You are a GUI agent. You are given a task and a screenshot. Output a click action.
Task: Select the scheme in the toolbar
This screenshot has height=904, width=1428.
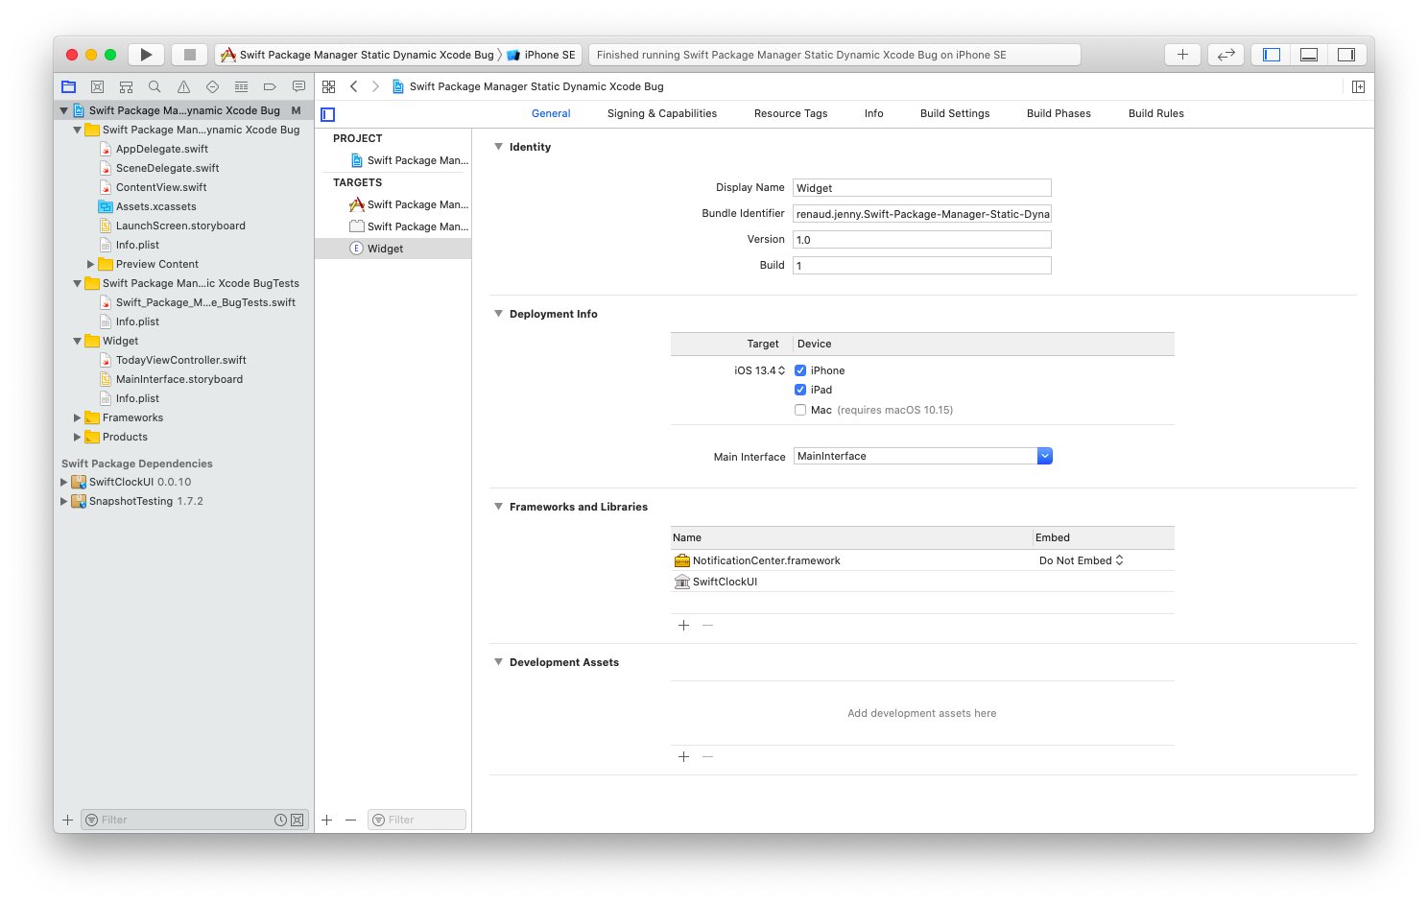point(357,55)
